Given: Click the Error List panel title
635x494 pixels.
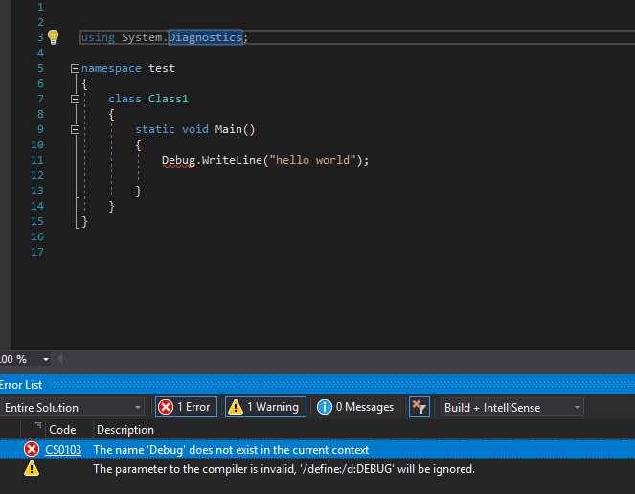Looking at the screenshot, I should (21, 385).
